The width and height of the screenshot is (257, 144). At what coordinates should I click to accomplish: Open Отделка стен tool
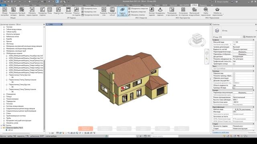(58, 12)
